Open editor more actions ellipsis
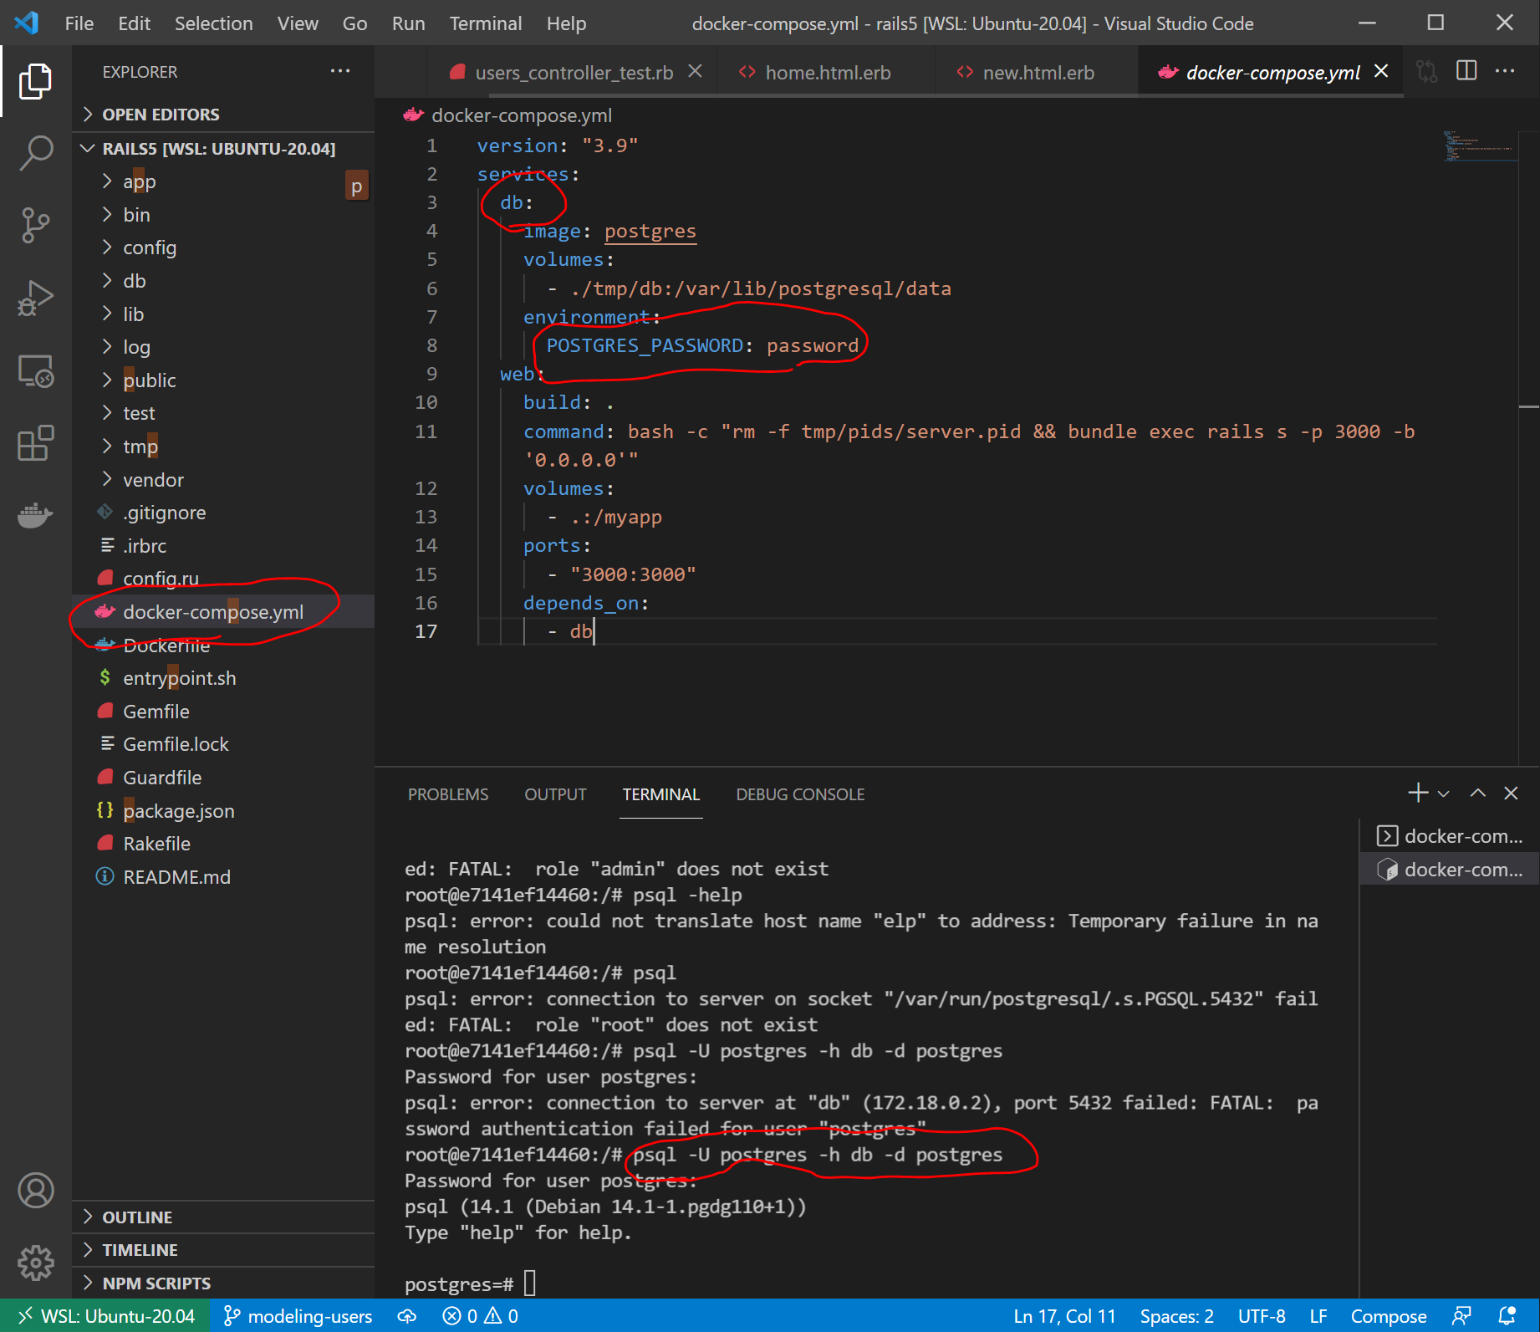The height and width of the screenshot is (1332, 1540). pyautogui.click(x=1505, y=72)
